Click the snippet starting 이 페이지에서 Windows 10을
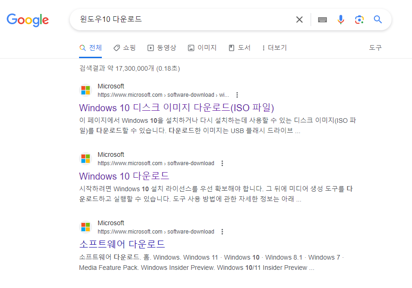This screenshot has width=412, height=288. 218,126
